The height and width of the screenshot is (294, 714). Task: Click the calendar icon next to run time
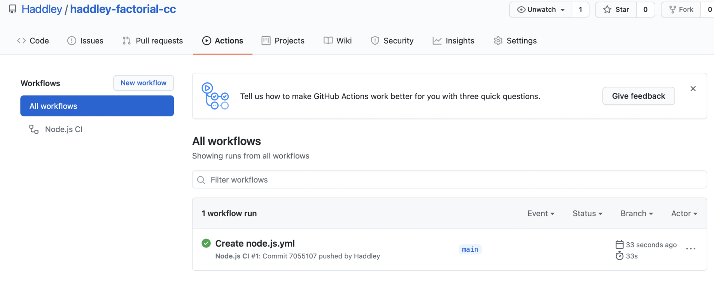(619, 245)
